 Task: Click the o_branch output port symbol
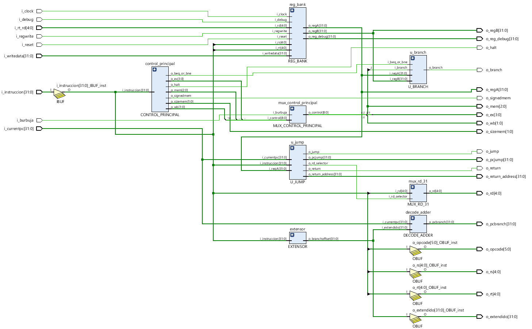click(x=480, y=70)
